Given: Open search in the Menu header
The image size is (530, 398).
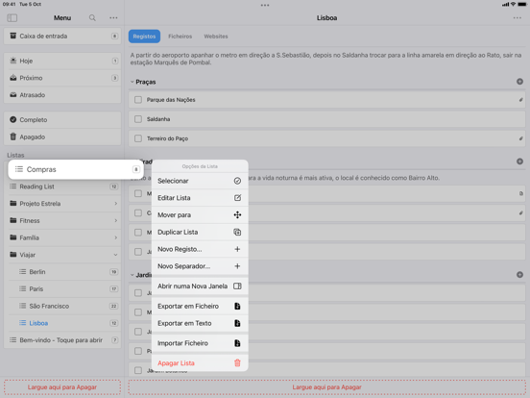Looking at the screenshot, I should (x=92, y=17).
